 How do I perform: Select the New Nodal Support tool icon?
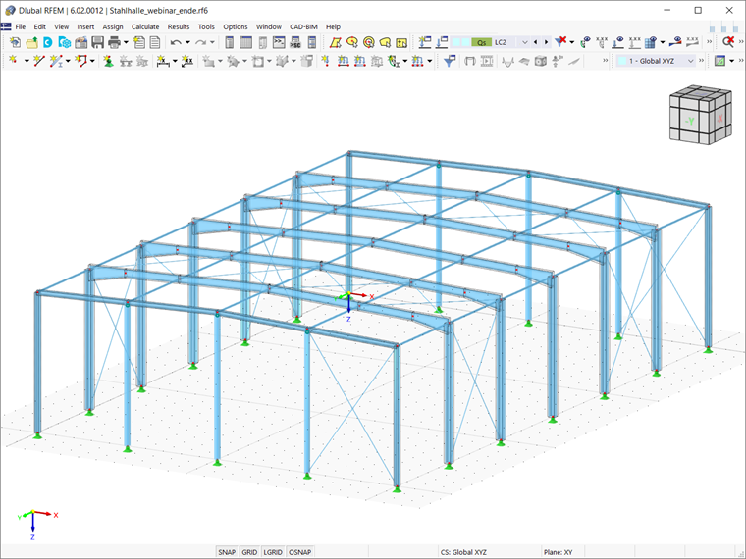[x=109, y=61]
